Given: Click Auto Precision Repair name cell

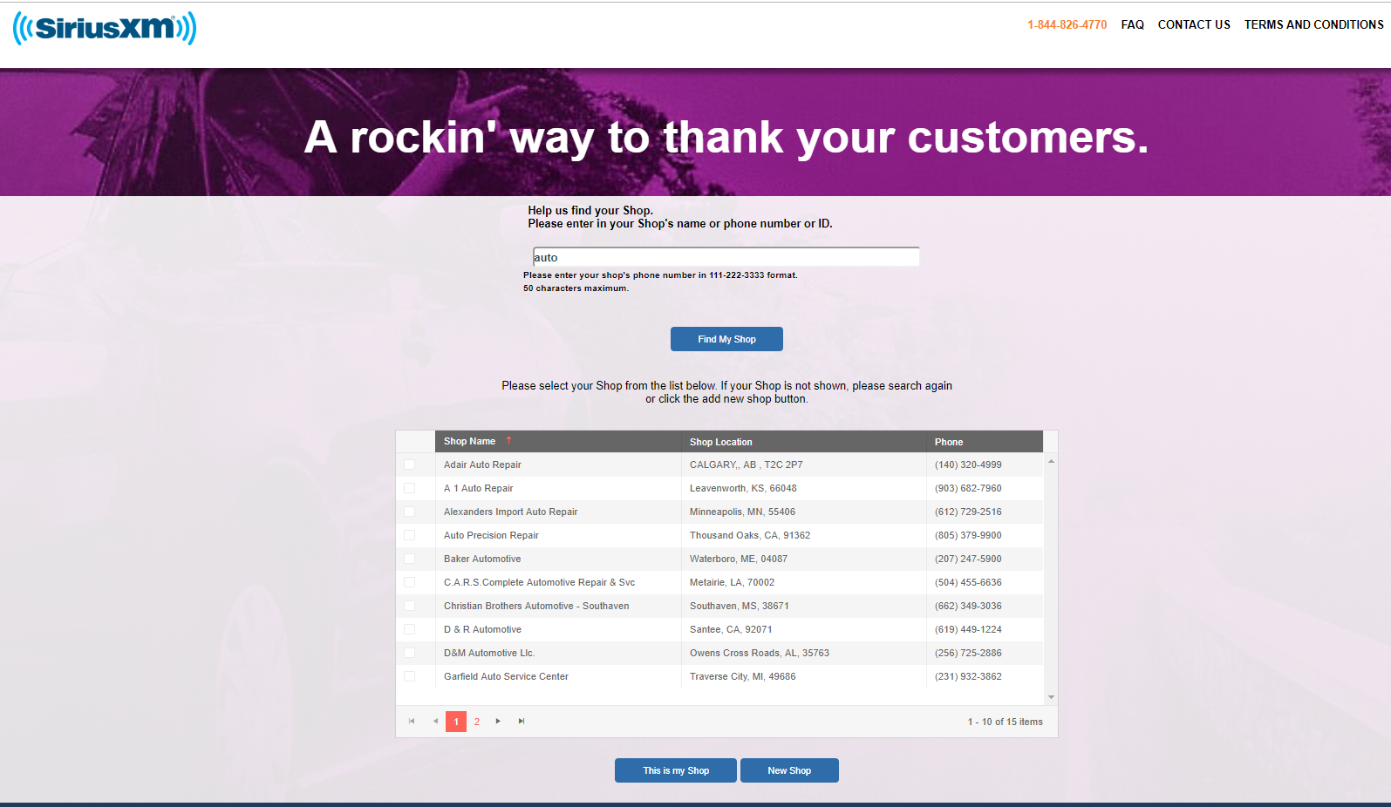Looking at the screenshot, I should coord(491,535).
